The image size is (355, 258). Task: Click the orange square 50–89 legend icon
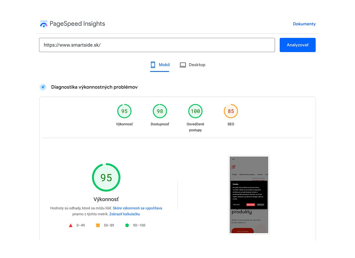98,225
